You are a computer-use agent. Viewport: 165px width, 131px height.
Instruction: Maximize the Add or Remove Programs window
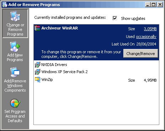coord(154,5)
